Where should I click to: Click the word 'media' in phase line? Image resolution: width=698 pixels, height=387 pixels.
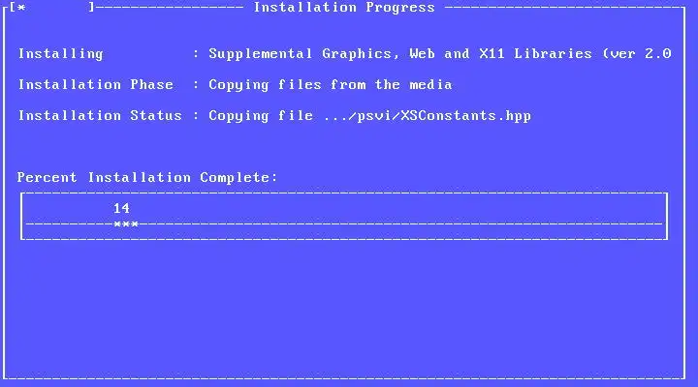pos(430,84)
